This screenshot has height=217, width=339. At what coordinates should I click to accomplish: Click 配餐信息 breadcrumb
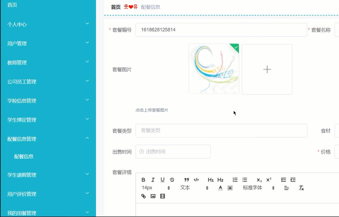pyautogui.click(x=150, y=7)
